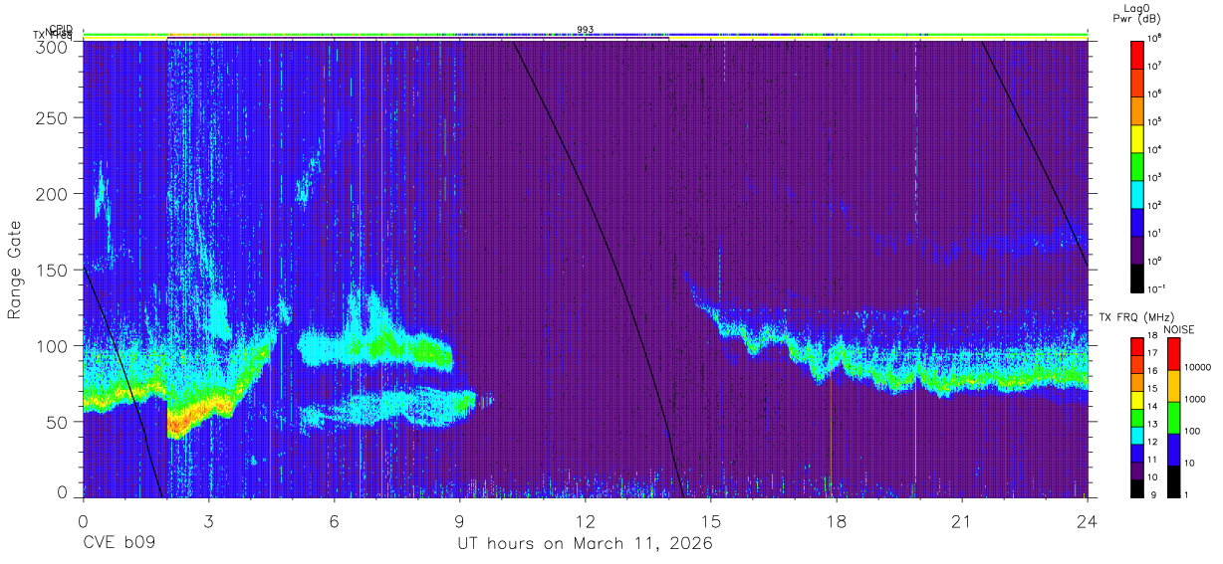Click the '3' hour tick on the UT axis
This screenshot has height=564, width=1223.
[208, 521]
